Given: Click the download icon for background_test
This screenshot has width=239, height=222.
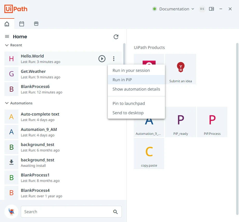Looking at the screenshot, I should [11, 162].
